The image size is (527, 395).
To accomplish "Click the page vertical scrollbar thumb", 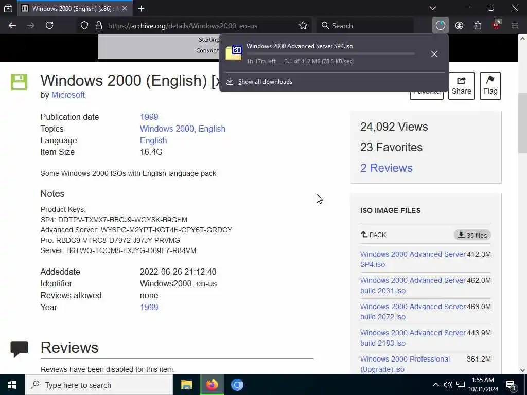I will 522,122.
